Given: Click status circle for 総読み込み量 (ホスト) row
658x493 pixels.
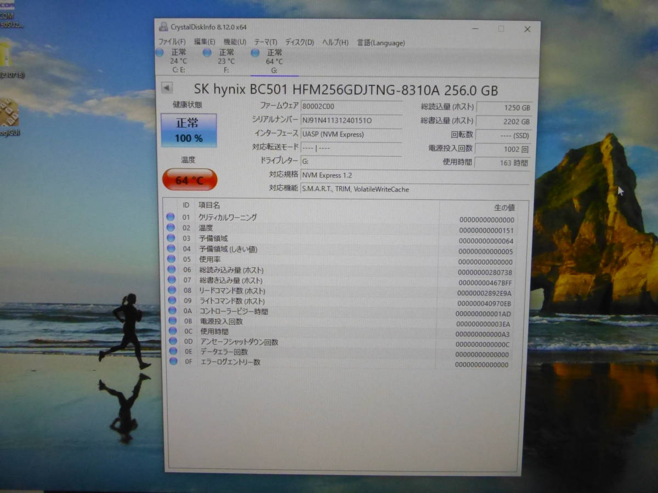Looking at the screenshot, I should pyautogui.click(x=172, y=269).
